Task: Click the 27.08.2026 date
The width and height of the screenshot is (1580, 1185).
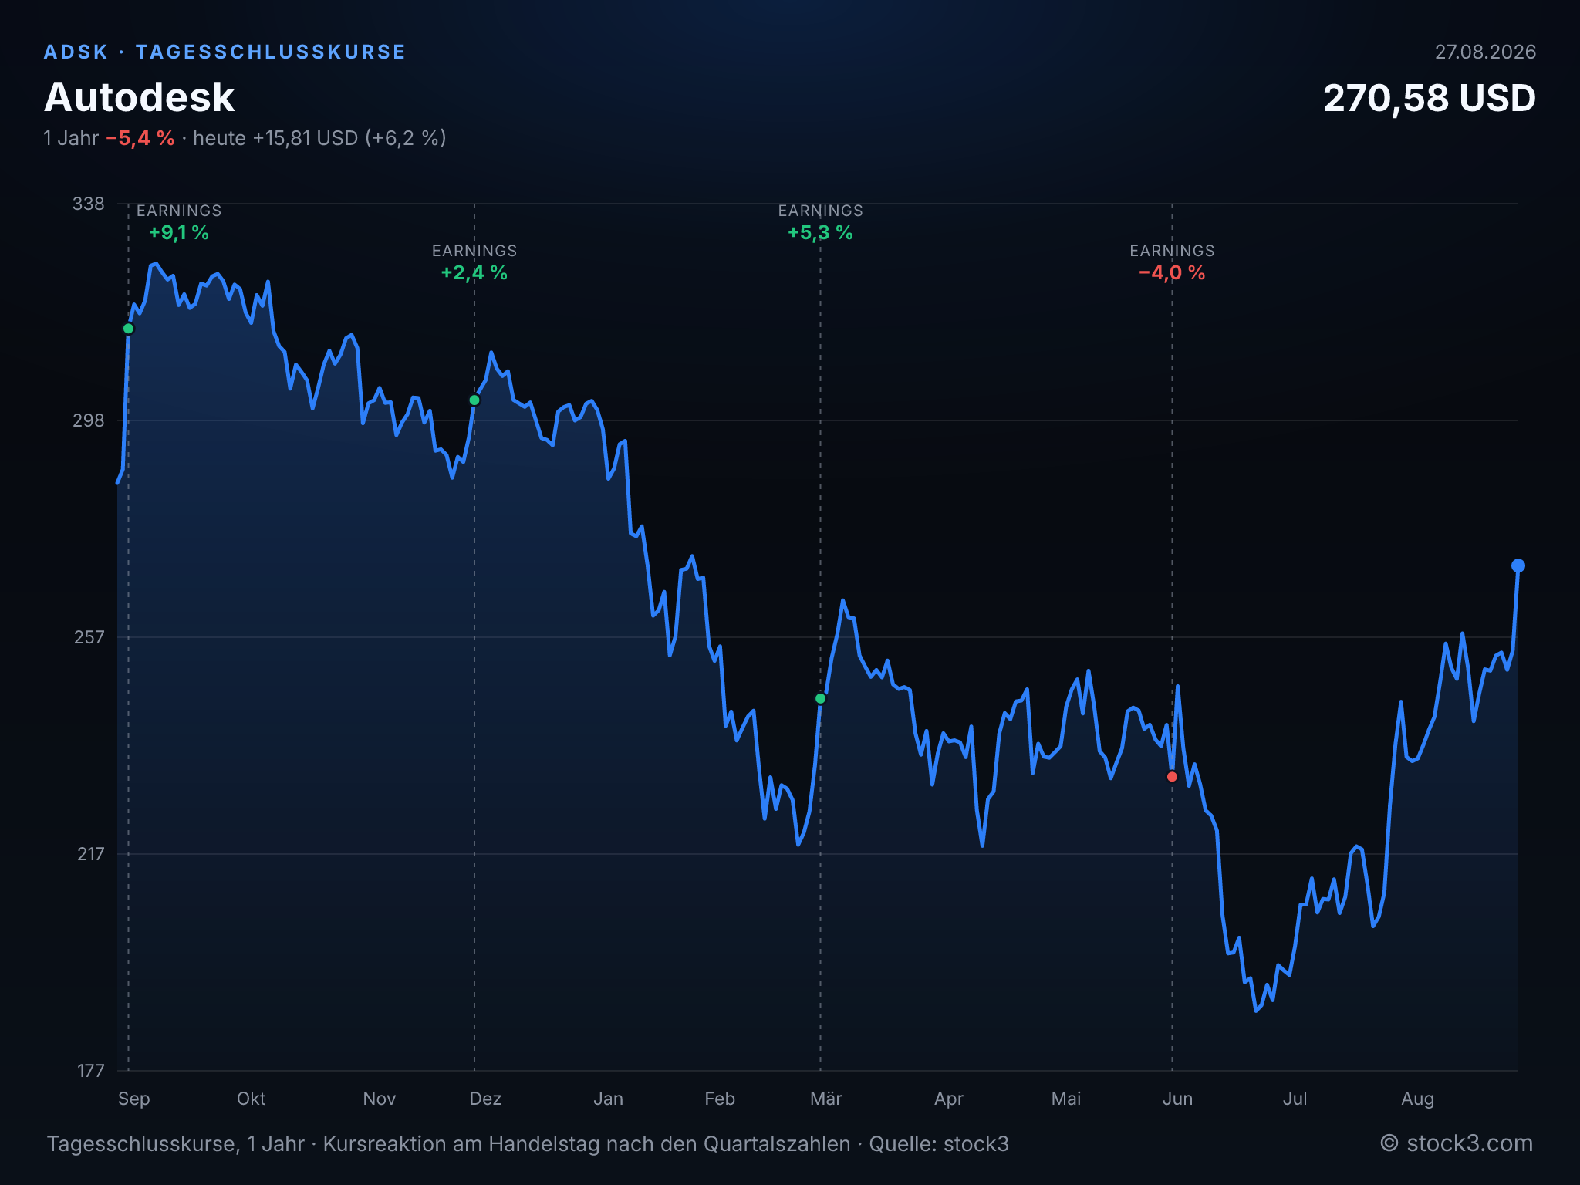Action: (x=1485, y=52)
